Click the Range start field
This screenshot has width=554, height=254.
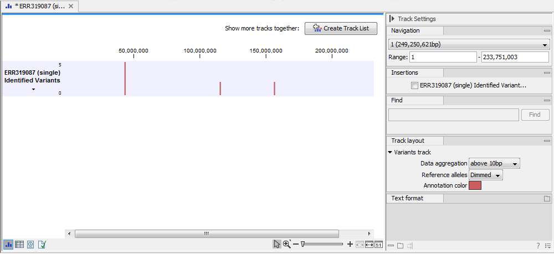443,57
